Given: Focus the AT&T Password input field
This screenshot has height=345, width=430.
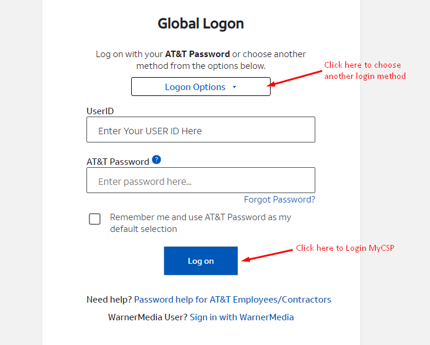Looking at the screenshot, I should tap(201, 180).
